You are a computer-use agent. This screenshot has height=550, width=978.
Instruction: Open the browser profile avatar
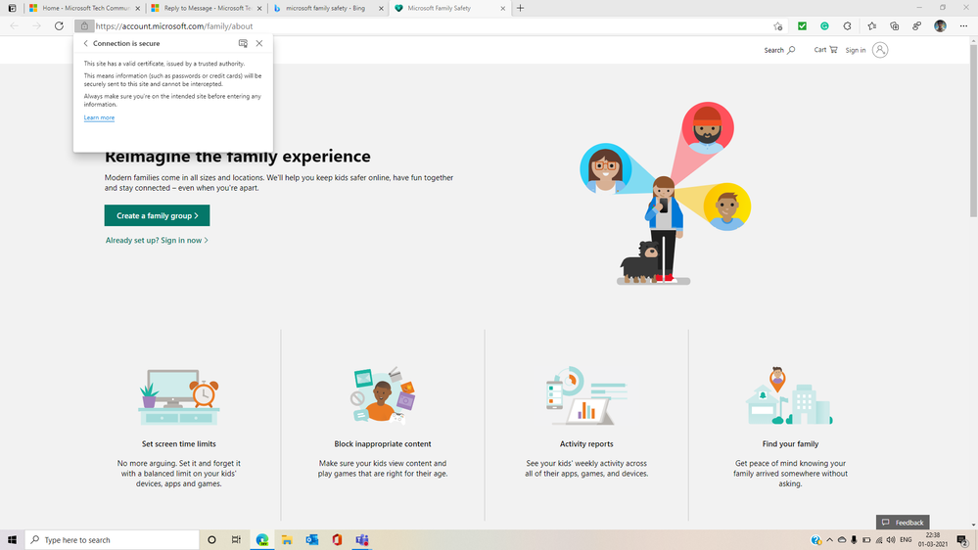tap(940, 26)
